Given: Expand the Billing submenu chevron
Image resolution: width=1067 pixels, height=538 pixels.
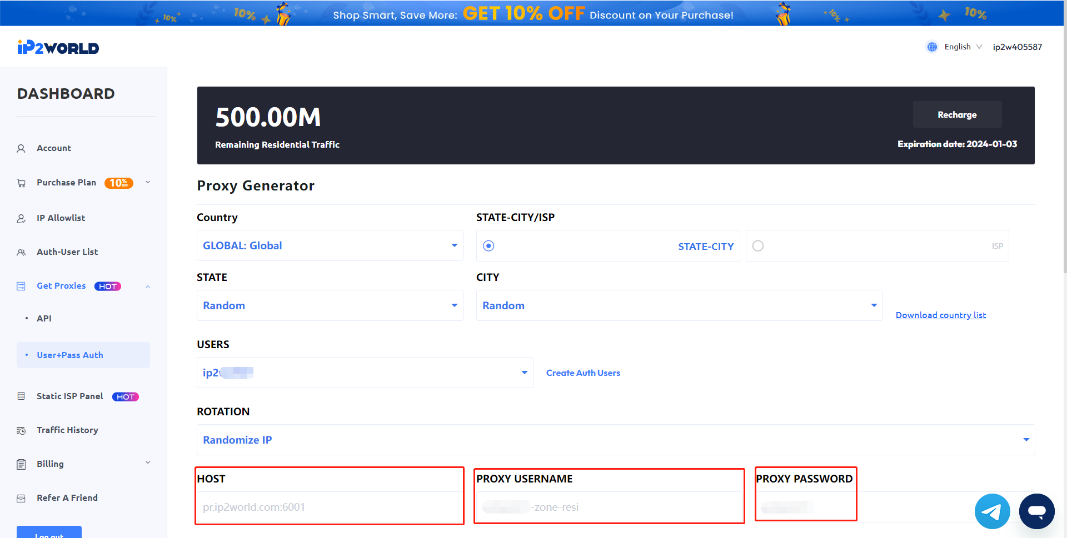Looking at the screenshot, I should tap(148, 462).
